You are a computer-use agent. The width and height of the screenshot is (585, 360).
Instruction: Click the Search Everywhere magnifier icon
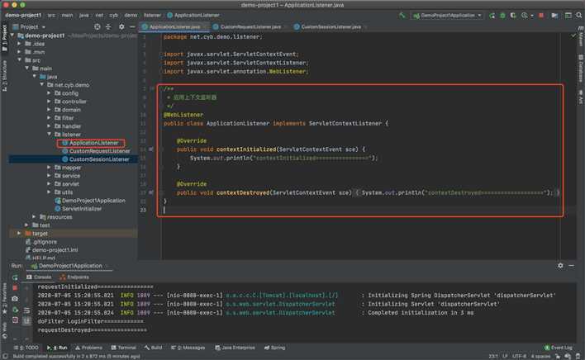pyautogui.click(x=578, y=16)
